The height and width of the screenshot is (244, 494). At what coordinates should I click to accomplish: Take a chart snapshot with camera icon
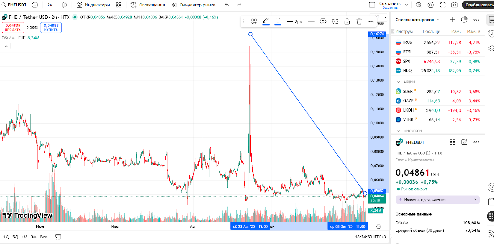(x=454, y=5)
